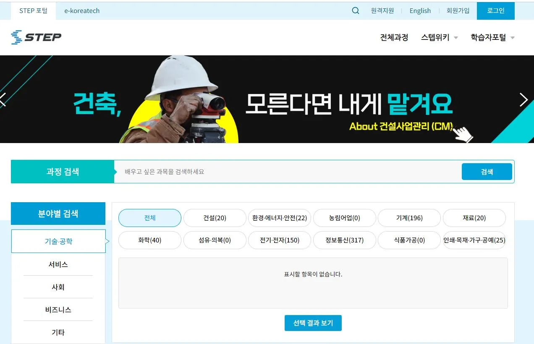Advance banner using right arrow
The height and width of the screenshot is (344, 534).
point(524,100)
